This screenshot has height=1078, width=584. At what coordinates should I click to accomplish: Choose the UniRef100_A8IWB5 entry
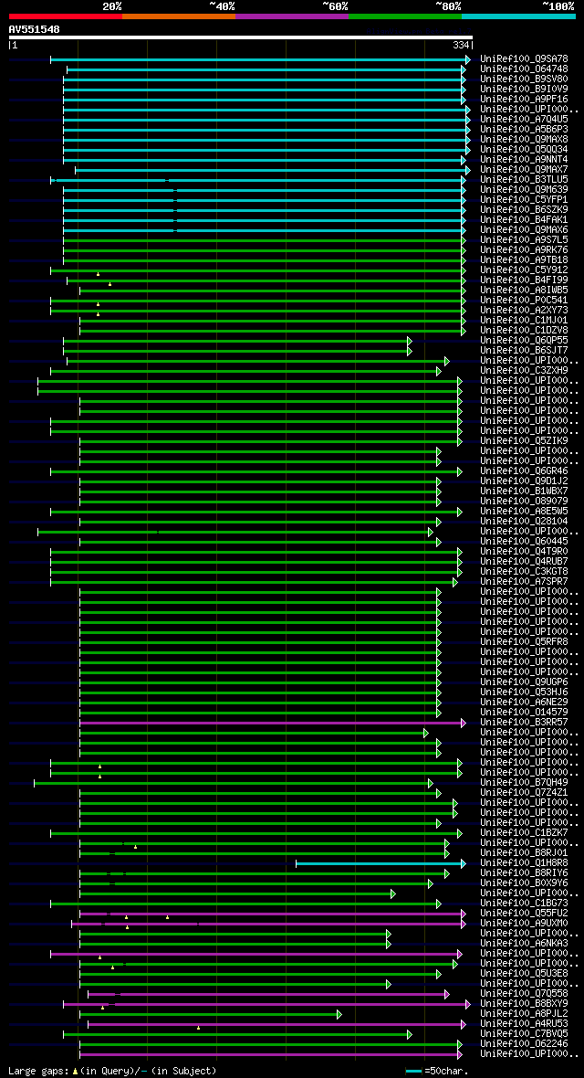pyautogui.click(x=524, y=291)
